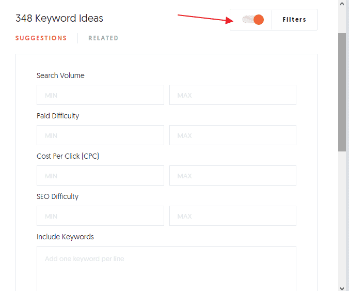Click the SEO Difficulty MIN field
The image size is (349, 291).
(x=100, y=216)
